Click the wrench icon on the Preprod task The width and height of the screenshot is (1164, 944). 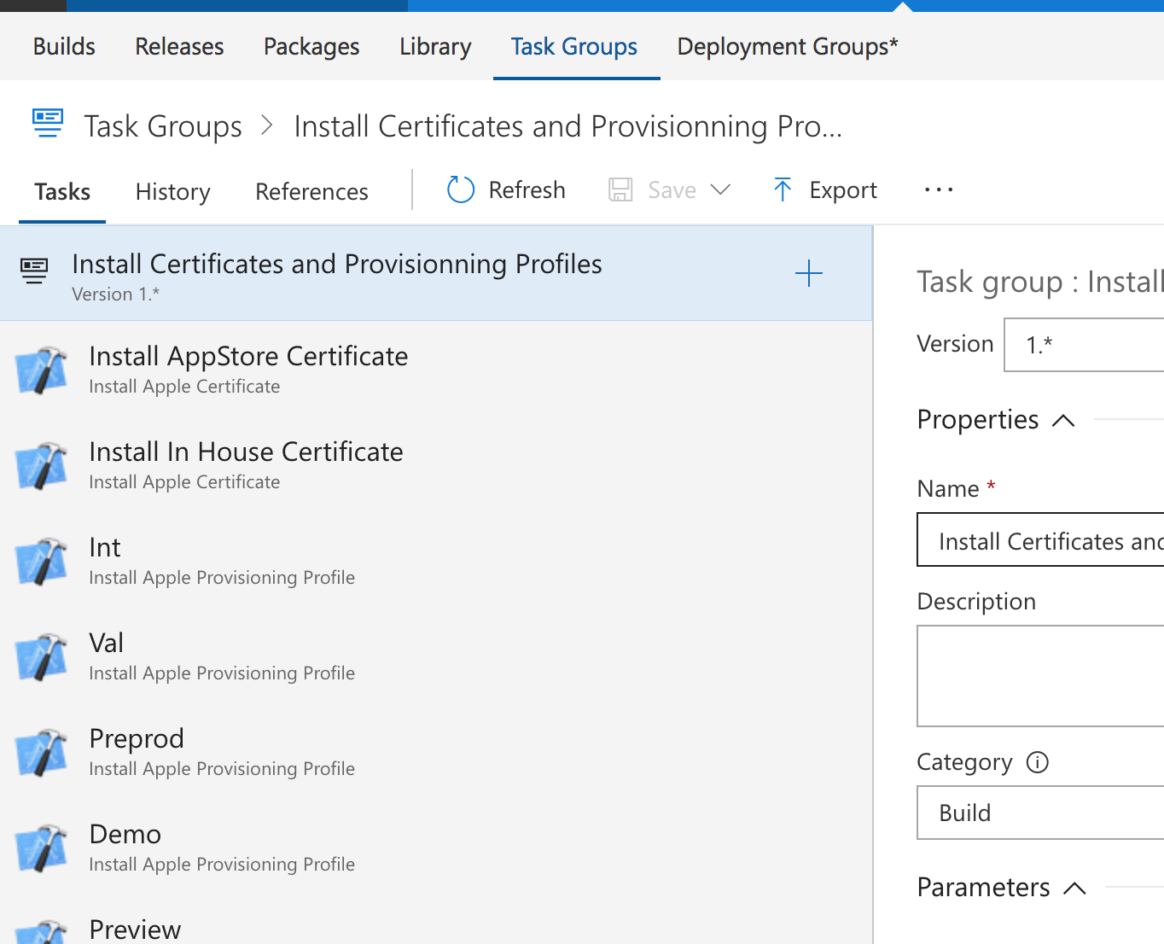[x=43, y=751]
